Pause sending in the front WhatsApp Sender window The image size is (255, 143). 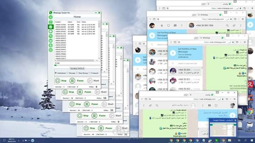(76, 81)
